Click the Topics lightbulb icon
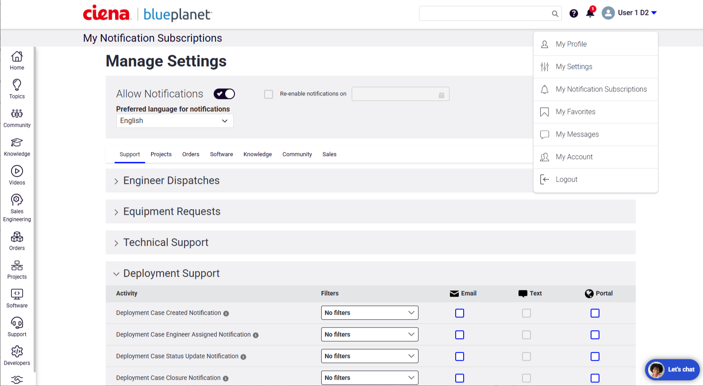The height and width of the screenshot is (386, 703). pos(17,85)
